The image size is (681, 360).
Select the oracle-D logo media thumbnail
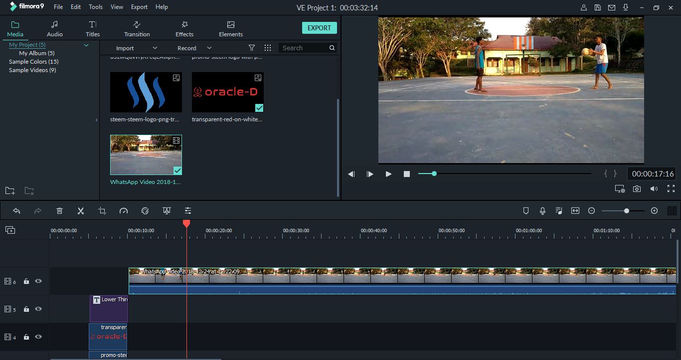[x=228, y=92]
